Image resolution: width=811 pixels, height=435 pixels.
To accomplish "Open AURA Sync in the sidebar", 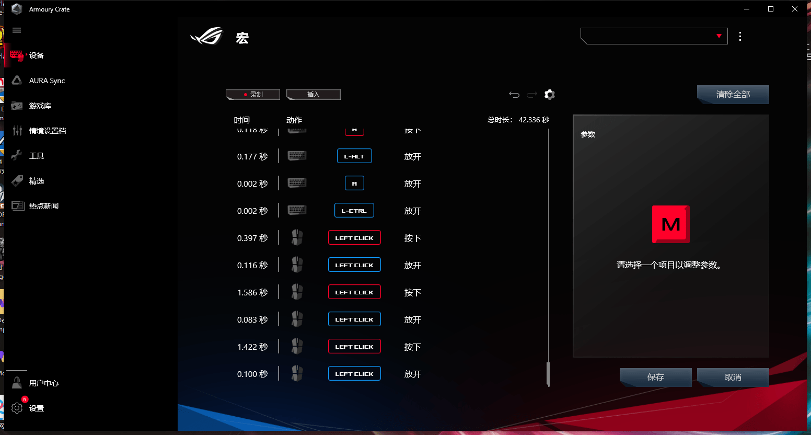I will point(47,81).
